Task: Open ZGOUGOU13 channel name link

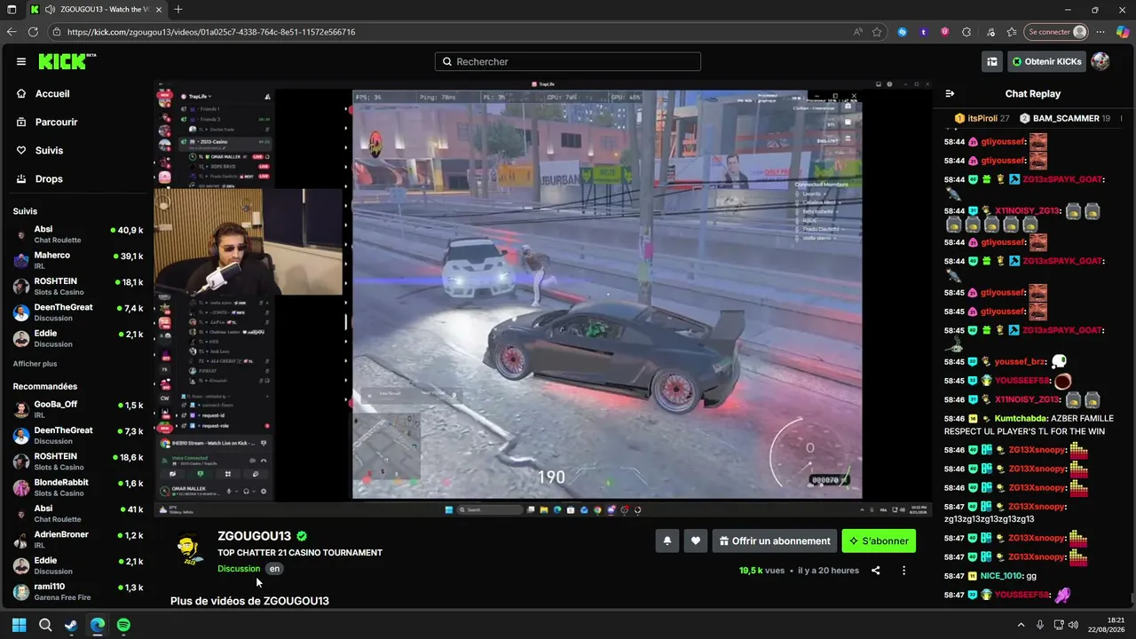Action: pyautogui.click(x=255, y=536)
